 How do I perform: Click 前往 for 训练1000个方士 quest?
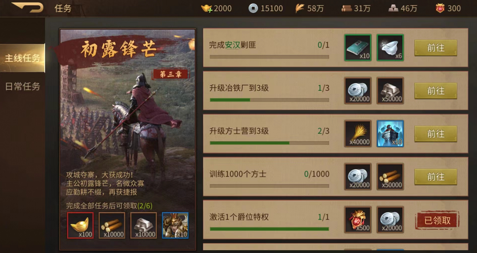click(x=435, y=177)
